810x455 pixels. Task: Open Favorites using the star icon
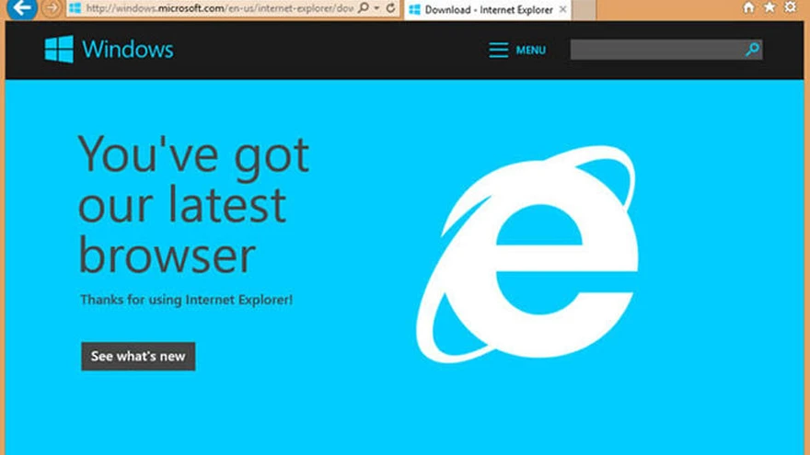[x=769, y=7]
